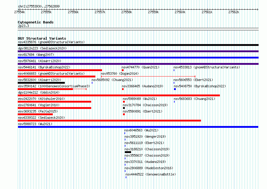The image size is (267, 189).
Task: Select the black nsv3188210 Chaisson2019 bar
Action: click(x=128, y=152)
